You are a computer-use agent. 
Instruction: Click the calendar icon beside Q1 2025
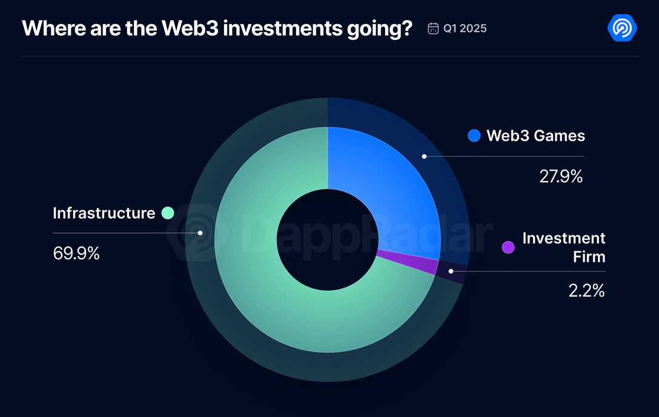coord(433,28)
